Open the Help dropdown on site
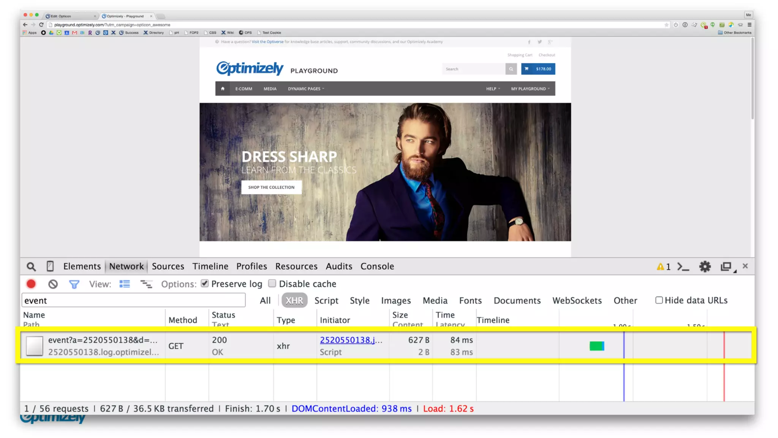This screenshot has width=778, height=438. coord(493,89)
